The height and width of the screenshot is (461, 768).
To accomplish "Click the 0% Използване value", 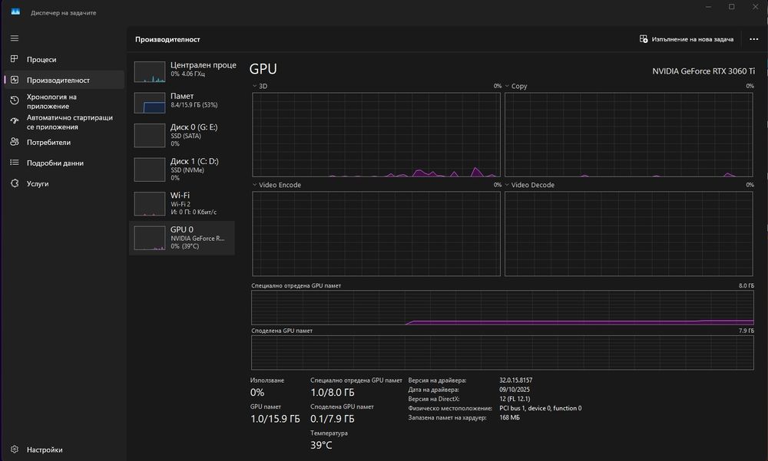I will pos(257,393).
